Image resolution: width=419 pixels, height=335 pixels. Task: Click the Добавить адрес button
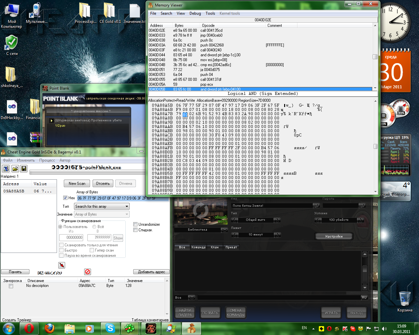151,272
